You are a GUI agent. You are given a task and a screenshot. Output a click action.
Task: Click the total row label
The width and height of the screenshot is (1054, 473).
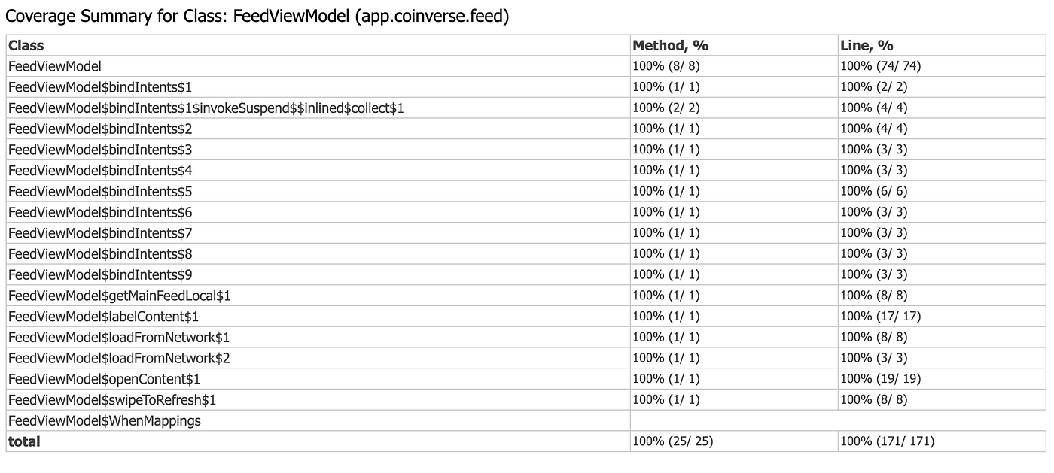pos(24,441)
